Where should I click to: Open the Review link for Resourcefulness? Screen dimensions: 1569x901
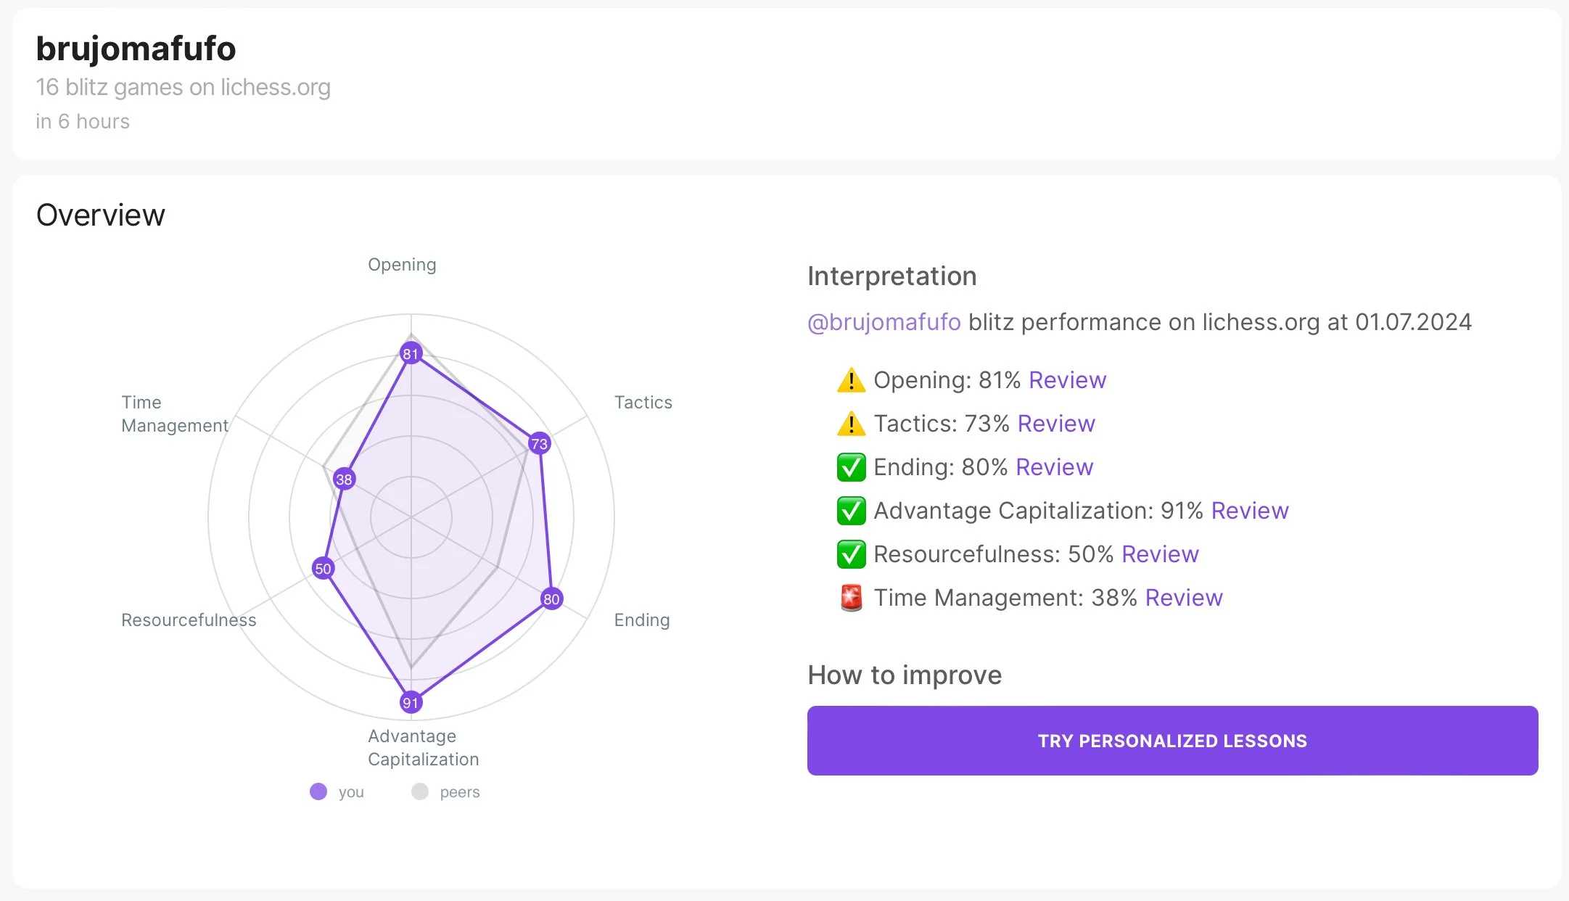click(1160, 554)
